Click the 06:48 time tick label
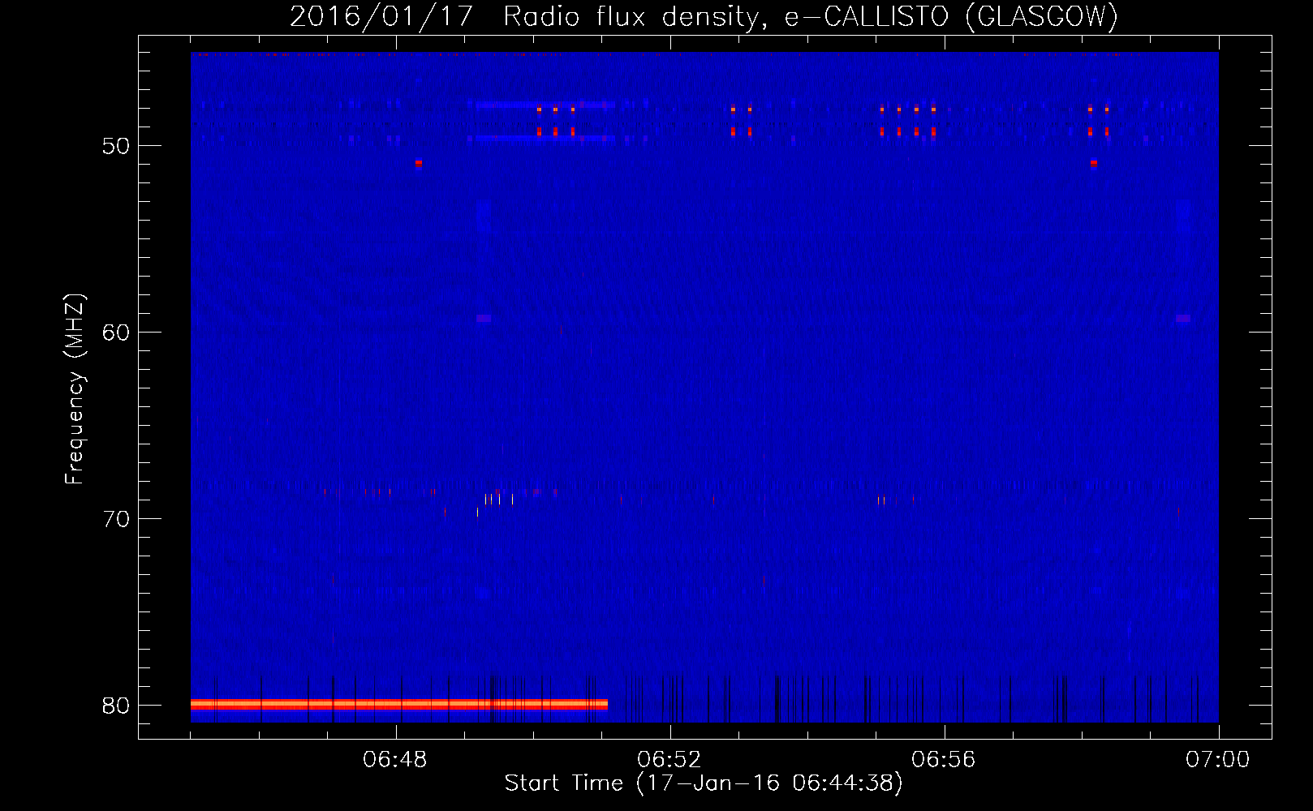1313x811 pixels. click(x=395, y=760)
